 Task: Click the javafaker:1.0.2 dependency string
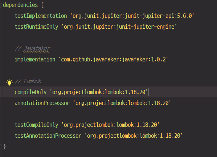[x=113, y=60]
